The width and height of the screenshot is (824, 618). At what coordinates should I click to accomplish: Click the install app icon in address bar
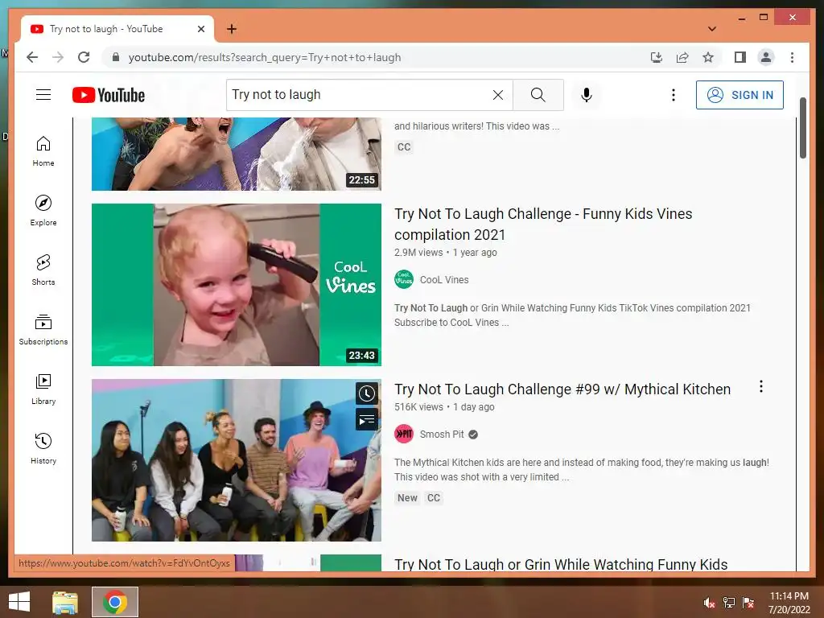[657, 57]
